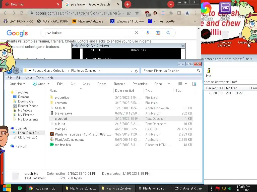Click the Print toolbar button

(x=60, y=84)
